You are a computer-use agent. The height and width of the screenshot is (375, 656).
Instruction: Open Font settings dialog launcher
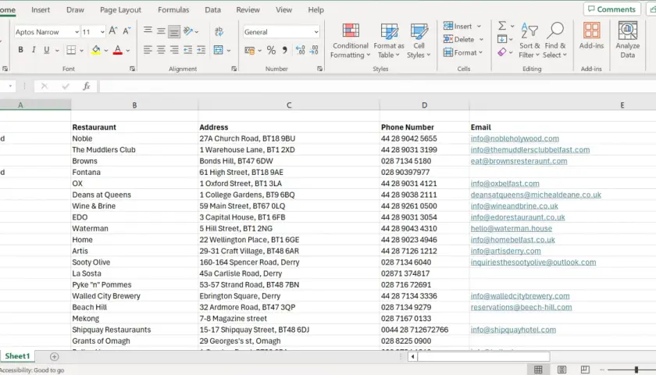click(x=132, y=69)
